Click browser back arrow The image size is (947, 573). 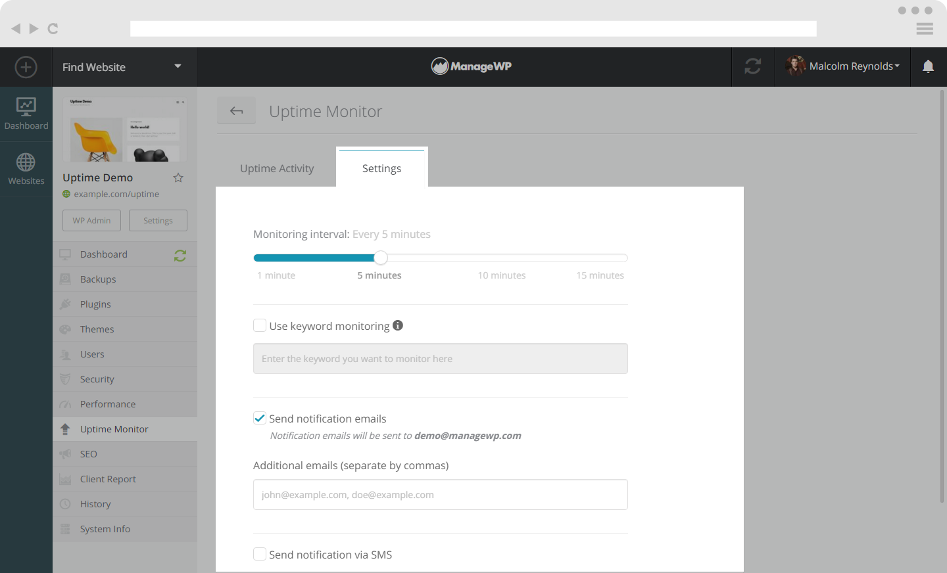click(16, 28)
